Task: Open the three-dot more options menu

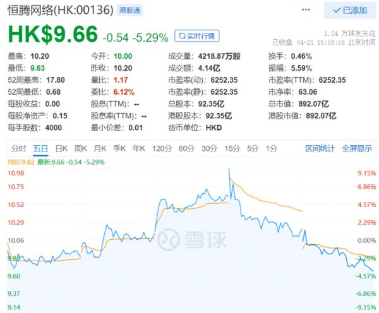Action: [305, 10]
